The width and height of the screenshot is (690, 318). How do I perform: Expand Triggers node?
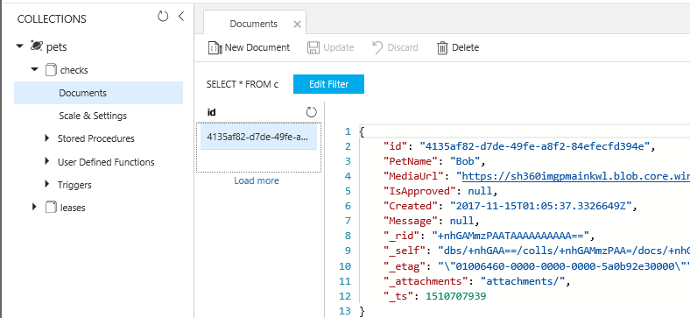(47, 184)
